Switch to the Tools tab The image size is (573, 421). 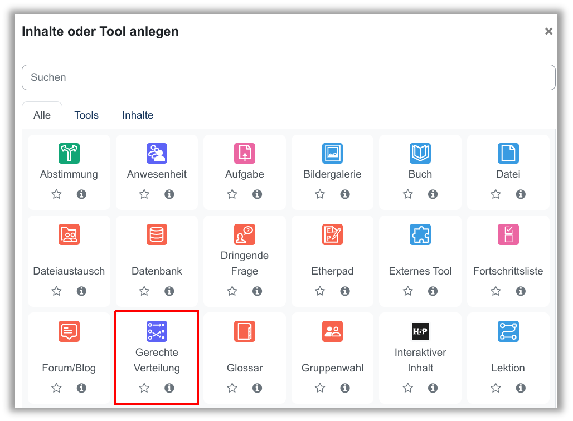(x=86, y=115)
